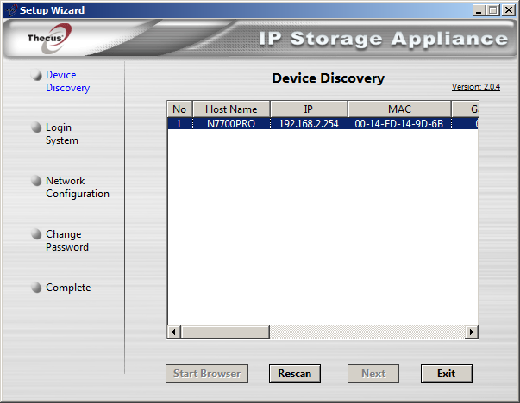
Task: Select host name N7700PRO in the list
Action: pos(231,123)
